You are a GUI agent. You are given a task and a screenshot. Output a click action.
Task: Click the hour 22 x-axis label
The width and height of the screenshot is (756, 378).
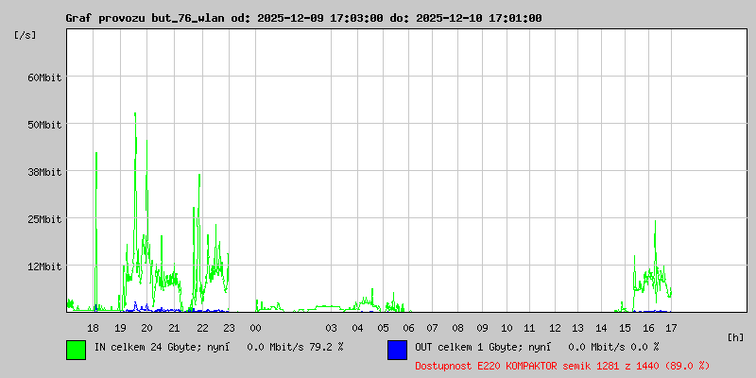[202, 328]
